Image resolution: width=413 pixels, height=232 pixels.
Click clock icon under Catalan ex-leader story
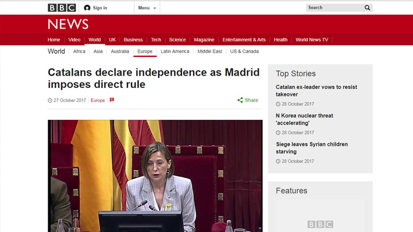(x=278, y=104)
